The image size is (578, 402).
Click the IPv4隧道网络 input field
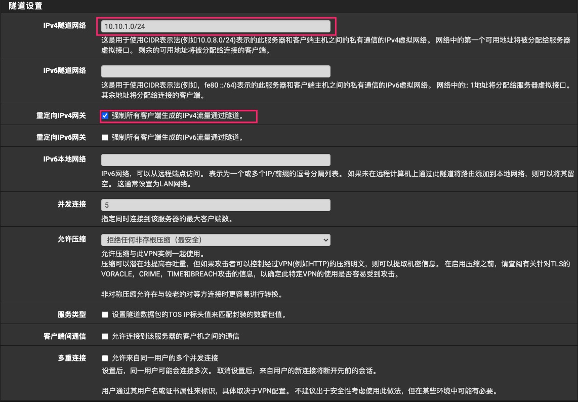[x=216, y=26]
